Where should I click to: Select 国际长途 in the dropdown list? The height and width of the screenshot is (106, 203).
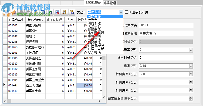click(105, 17)
